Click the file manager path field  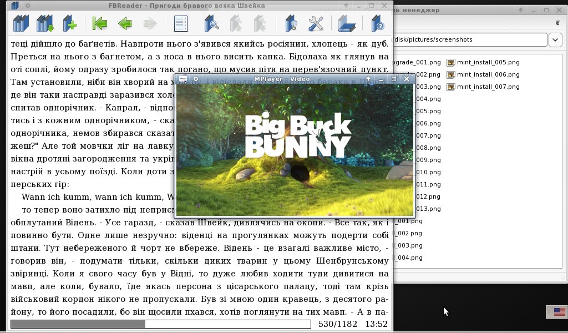click(470, 39)
